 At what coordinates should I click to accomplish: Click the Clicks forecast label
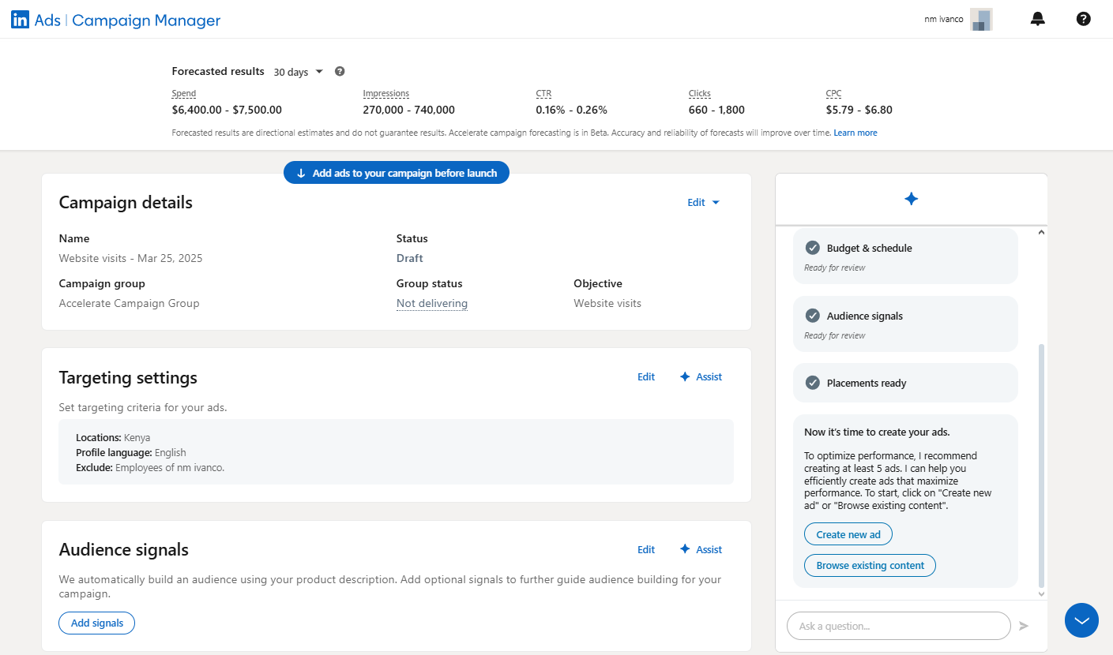[x=700, y=93]
